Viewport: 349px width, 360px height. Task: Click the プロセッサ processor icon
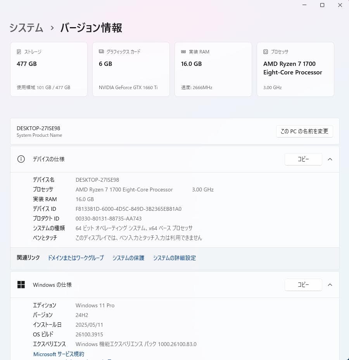pos(266,52)
